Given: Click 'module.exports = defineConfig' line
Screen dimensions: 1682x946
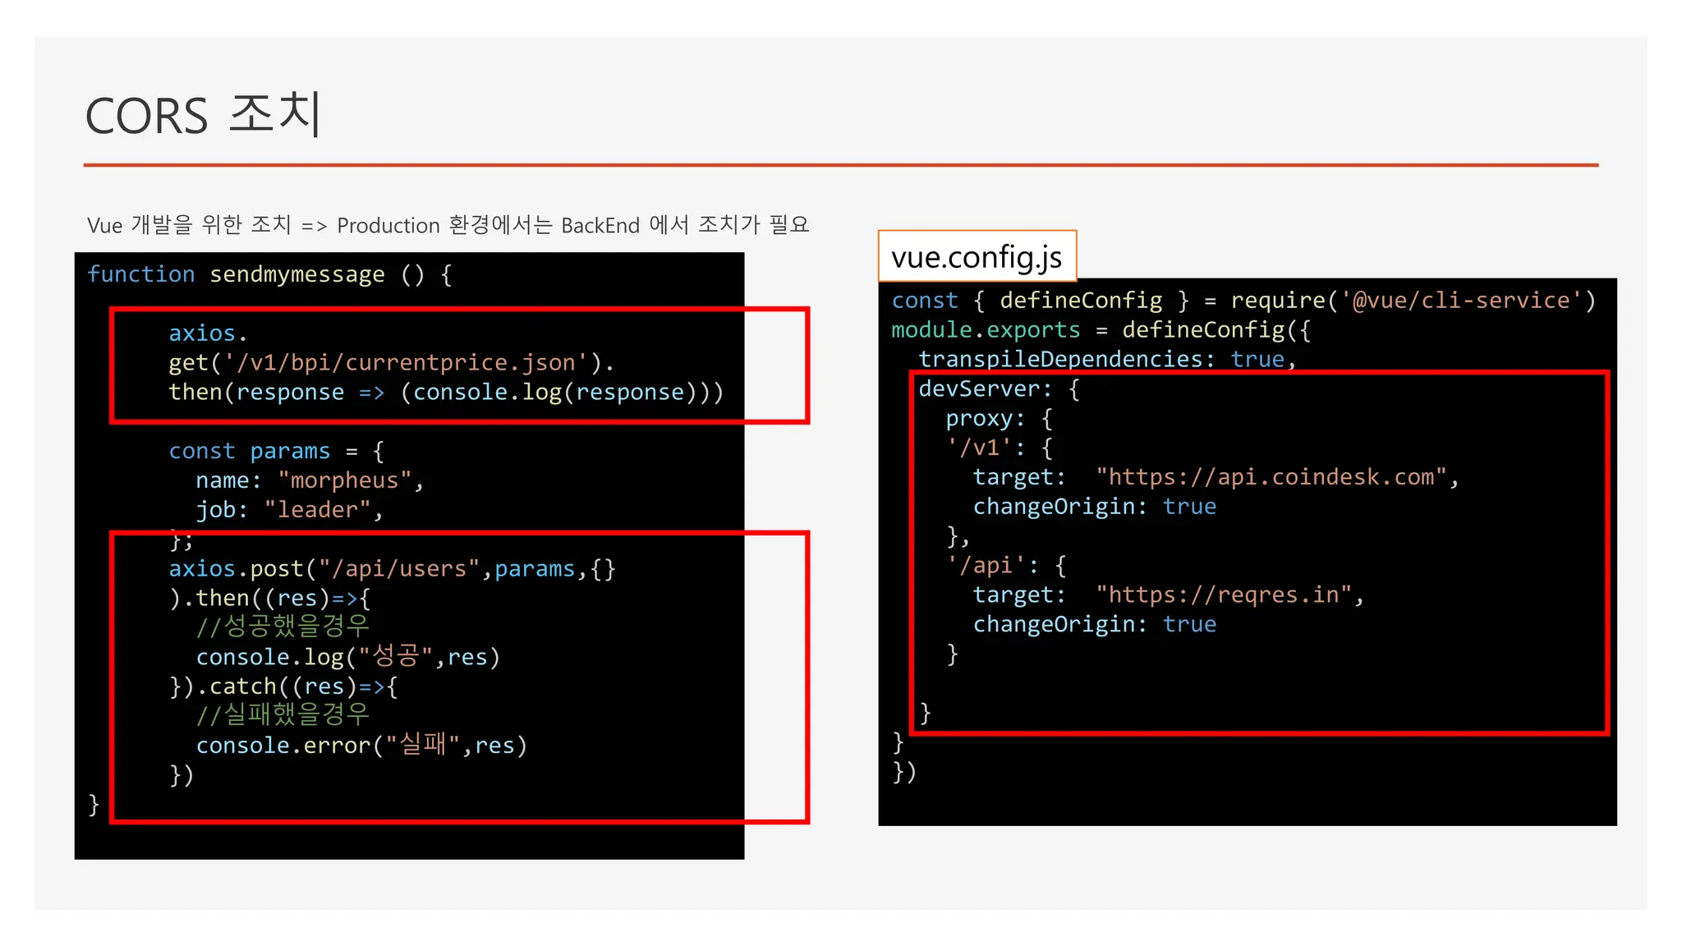Looking at the screenshot, I should 1101,330.
